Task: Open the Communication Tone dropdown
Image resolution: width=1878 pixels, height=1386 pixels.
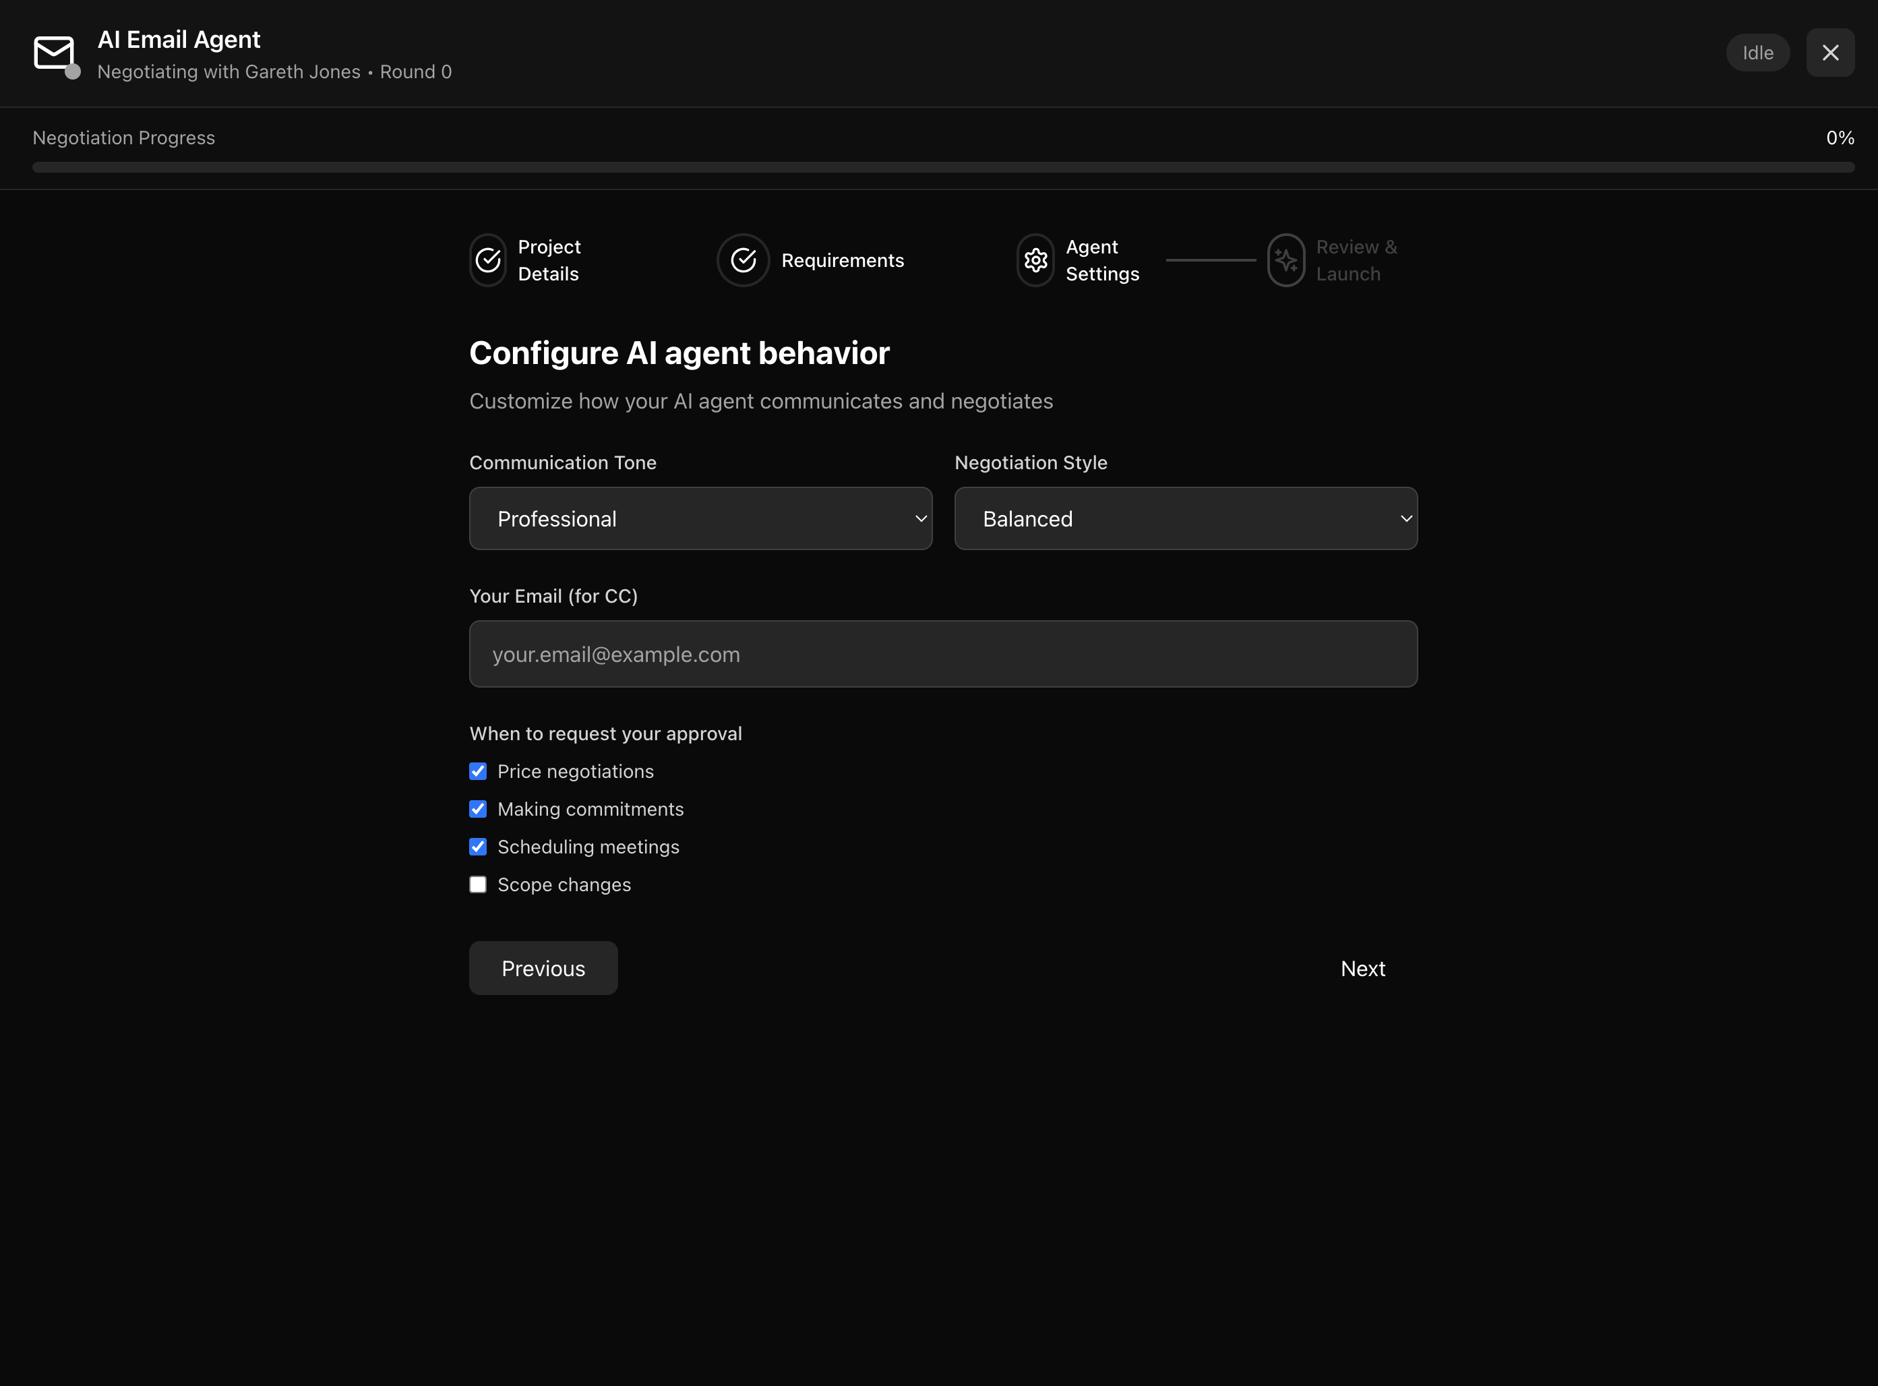Action: [x=700, y=518]
